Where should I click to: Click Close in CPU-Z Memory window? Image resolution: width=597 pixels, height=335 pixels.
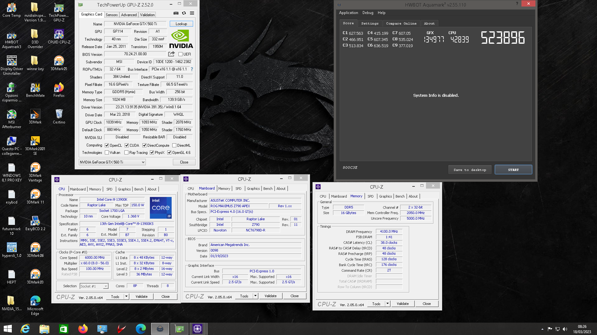[x=427, y=304]
